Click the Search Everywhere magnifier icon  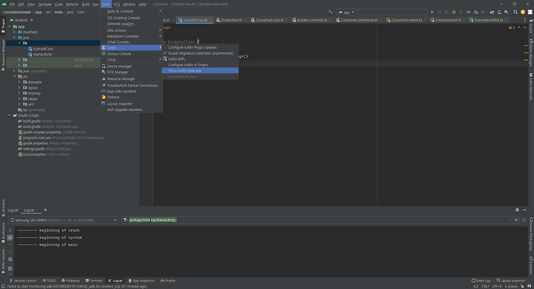click(x=515, y=12)
